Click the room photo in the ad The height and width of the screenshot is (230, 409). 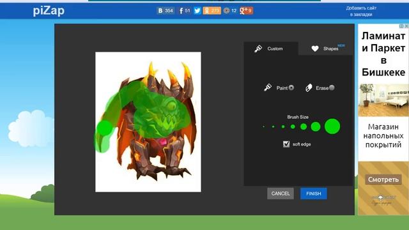[383, 100]
